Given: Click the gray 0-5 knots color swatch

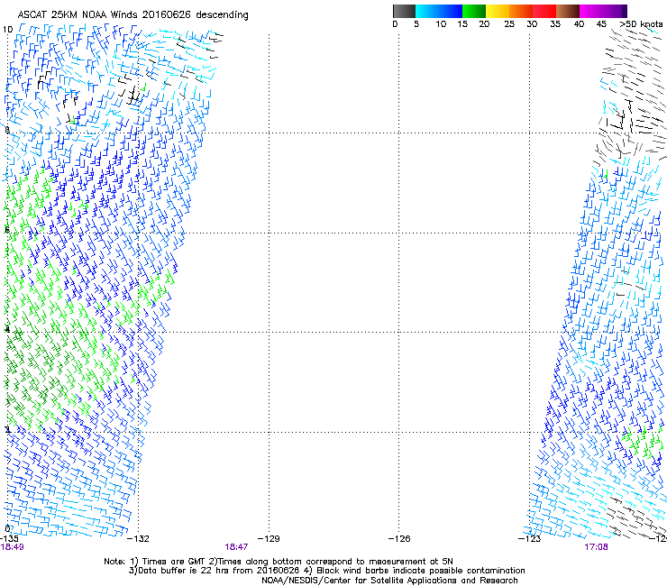Looking at the screenshot, I should point(404,11).
